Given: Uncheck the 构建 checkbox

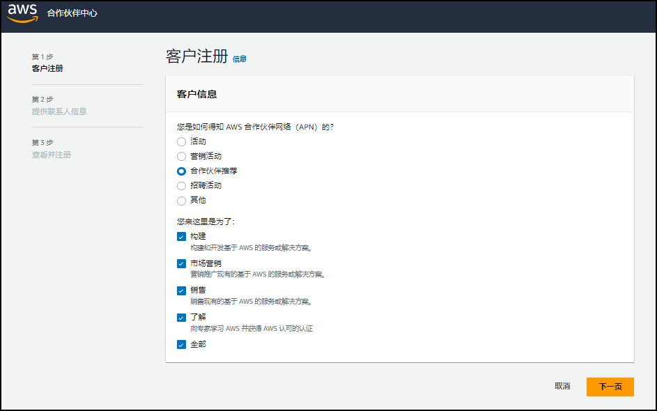Looking at the screenshot, I should coord(181,237).
